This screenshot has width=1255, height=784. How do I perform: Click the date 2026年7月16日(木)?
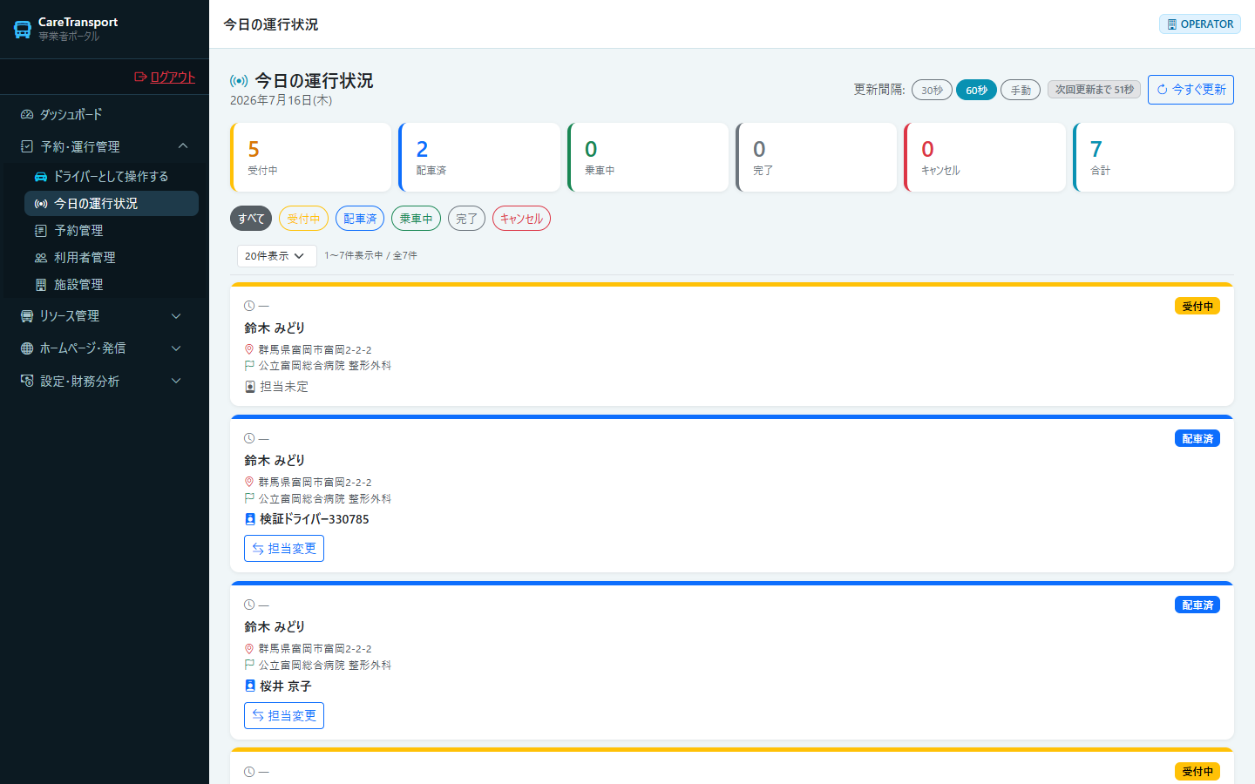pos(282,101)
